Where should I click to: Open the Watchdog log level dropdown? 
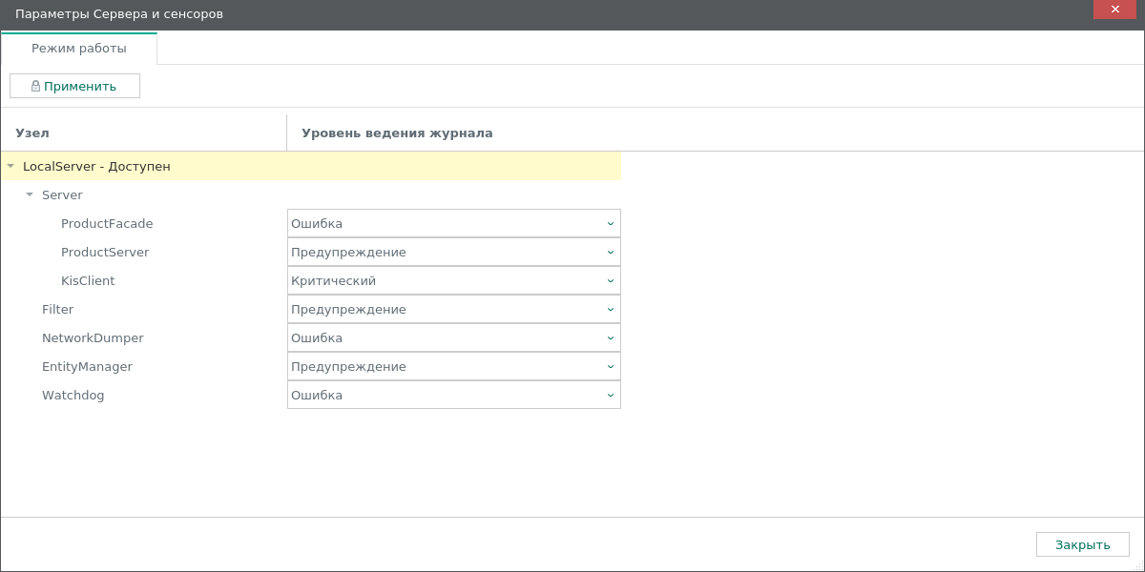point(453,396)
